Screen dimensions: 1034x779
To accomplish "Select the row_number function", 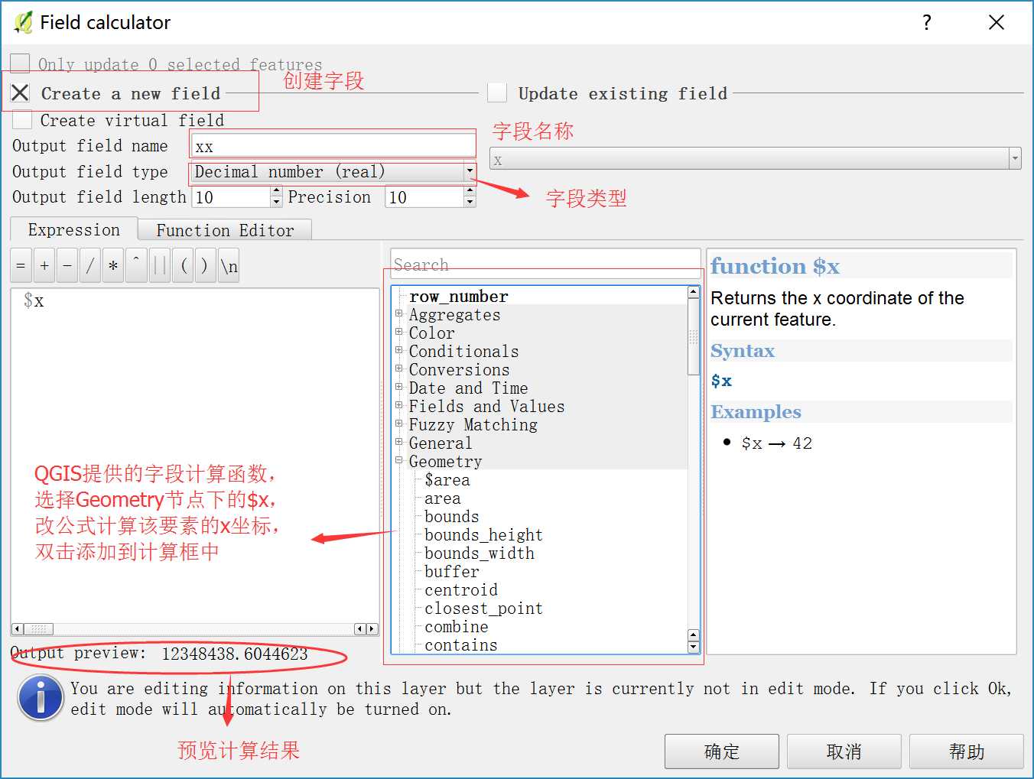I will pyautogui.click(x=458, y=296).
